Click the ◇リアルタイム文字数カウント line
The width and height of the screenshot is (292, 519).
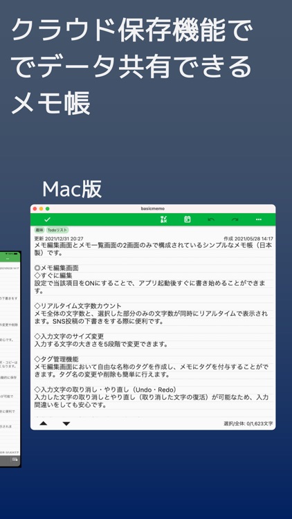(x=78, y=306)
